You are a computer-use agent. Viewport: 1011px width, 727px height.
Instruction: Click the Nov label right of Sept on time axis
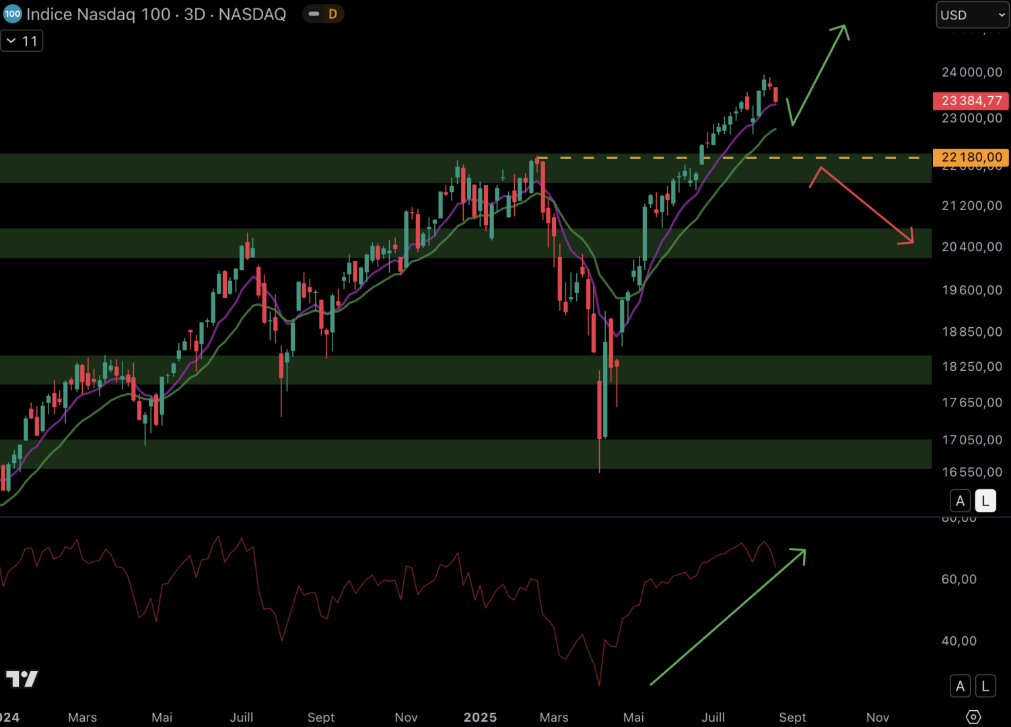tap(878, 718)
